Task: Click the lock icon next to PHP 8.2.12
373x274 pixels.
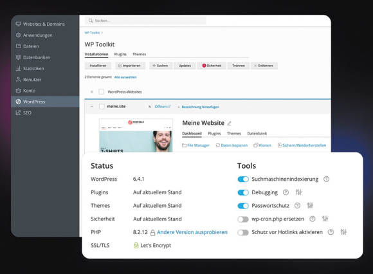Action: click(x=152, y=232)
